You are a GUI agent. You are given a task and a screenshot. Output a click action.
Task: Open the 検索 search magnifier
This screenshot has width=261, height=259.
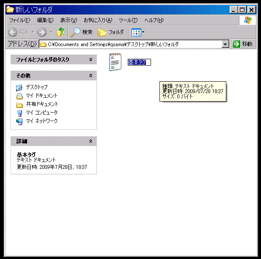[75, 32]
